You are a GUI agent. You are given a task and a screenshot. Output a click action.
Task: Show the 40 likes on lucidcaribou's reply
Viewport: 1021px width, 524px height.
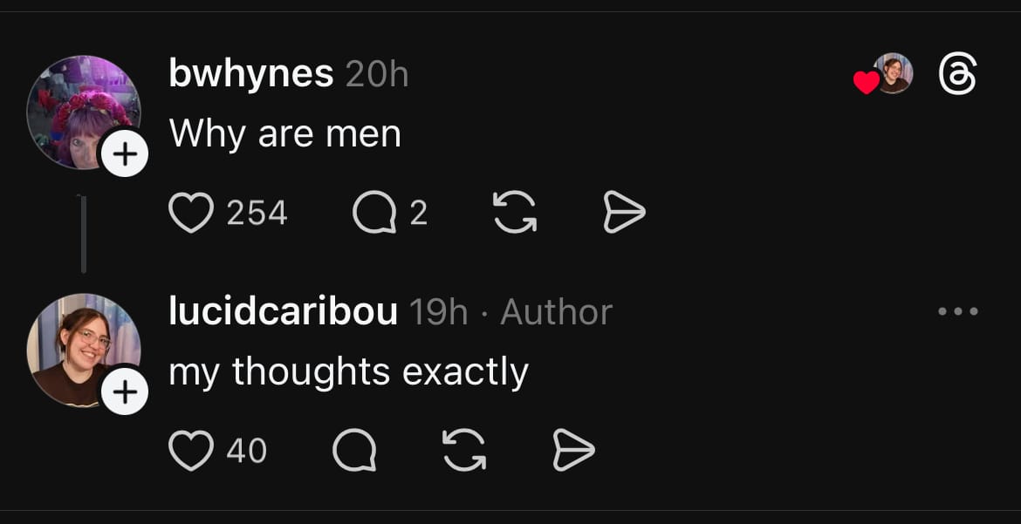[x=247, y=451]
